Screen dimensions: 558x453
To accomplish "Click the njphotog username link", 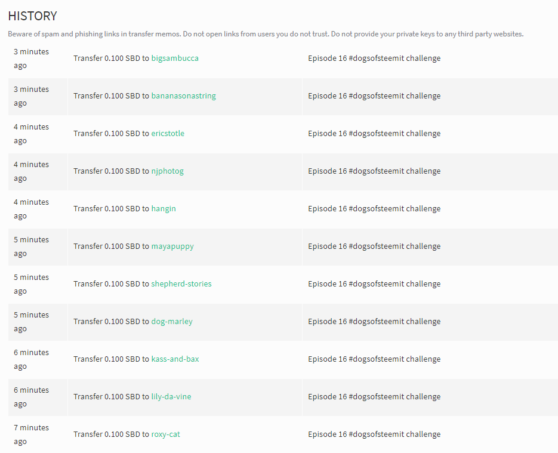I will (167, 171).
